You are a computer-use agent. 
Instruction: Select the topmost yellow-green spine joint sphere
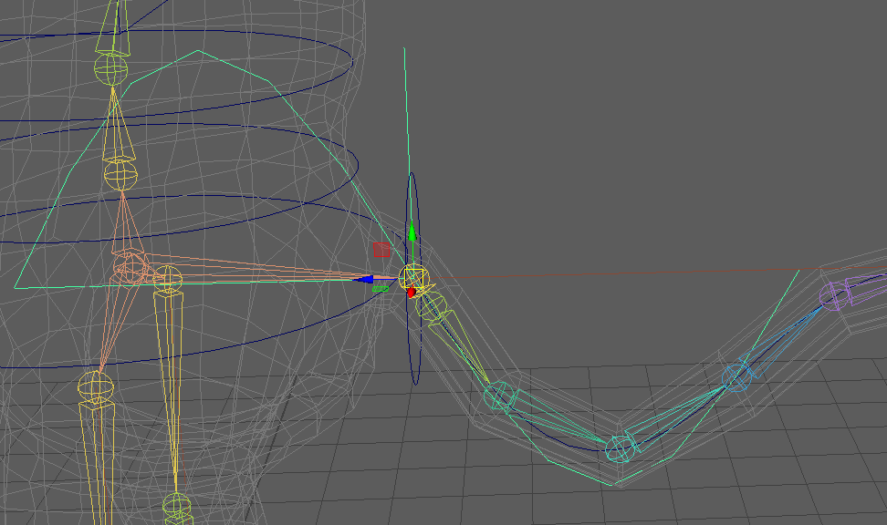[111, 69]
